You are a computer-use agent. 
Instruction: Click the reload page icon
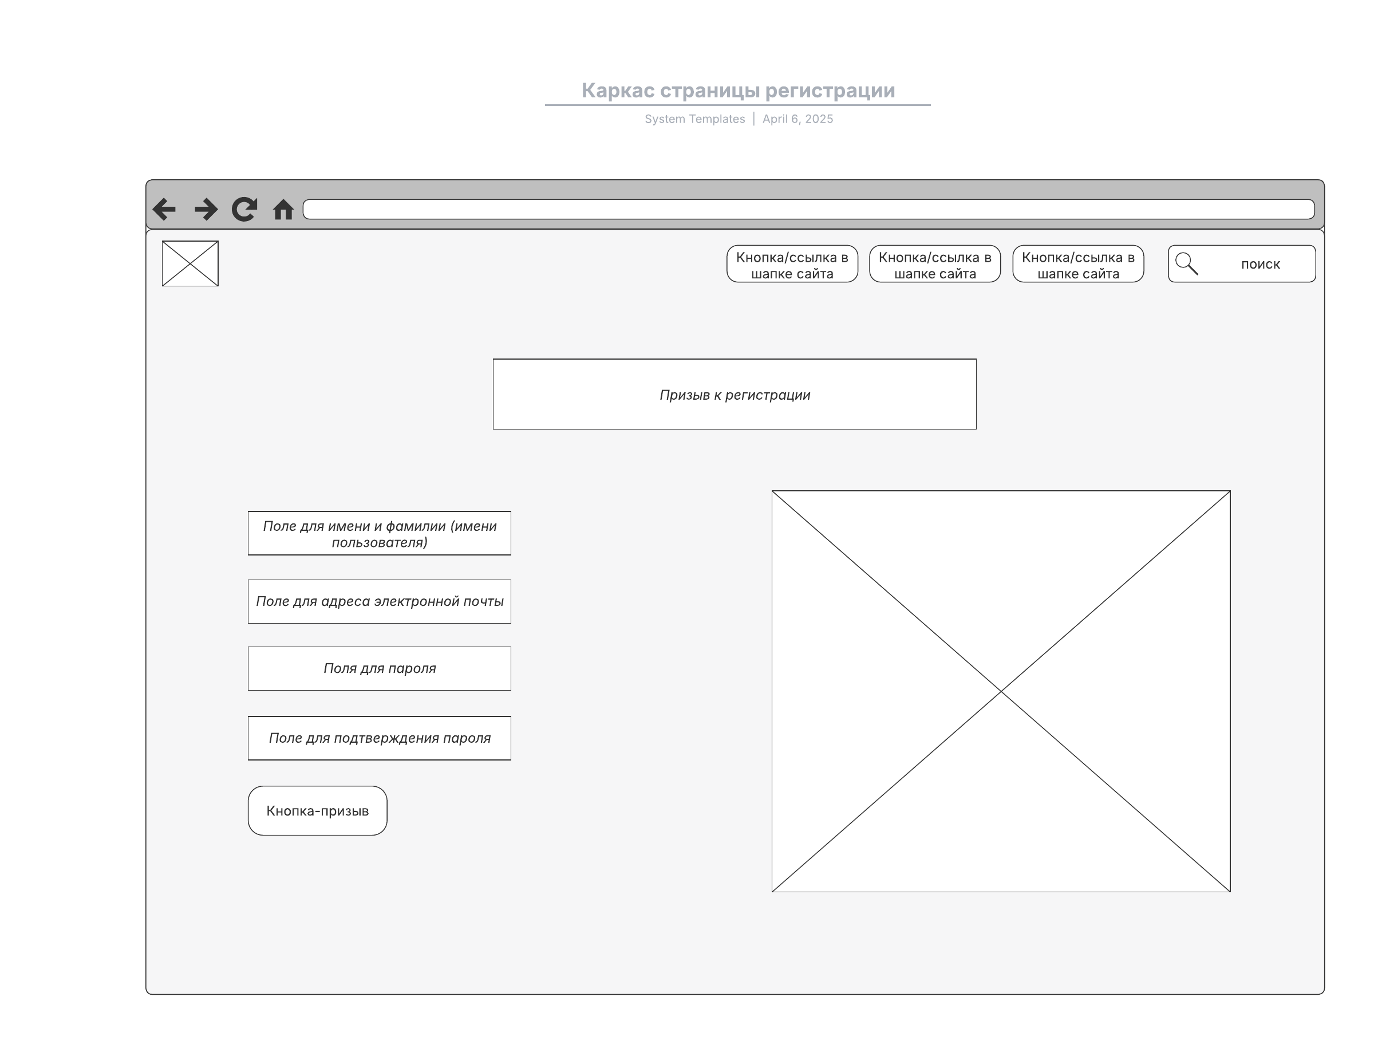coord(244,210)
